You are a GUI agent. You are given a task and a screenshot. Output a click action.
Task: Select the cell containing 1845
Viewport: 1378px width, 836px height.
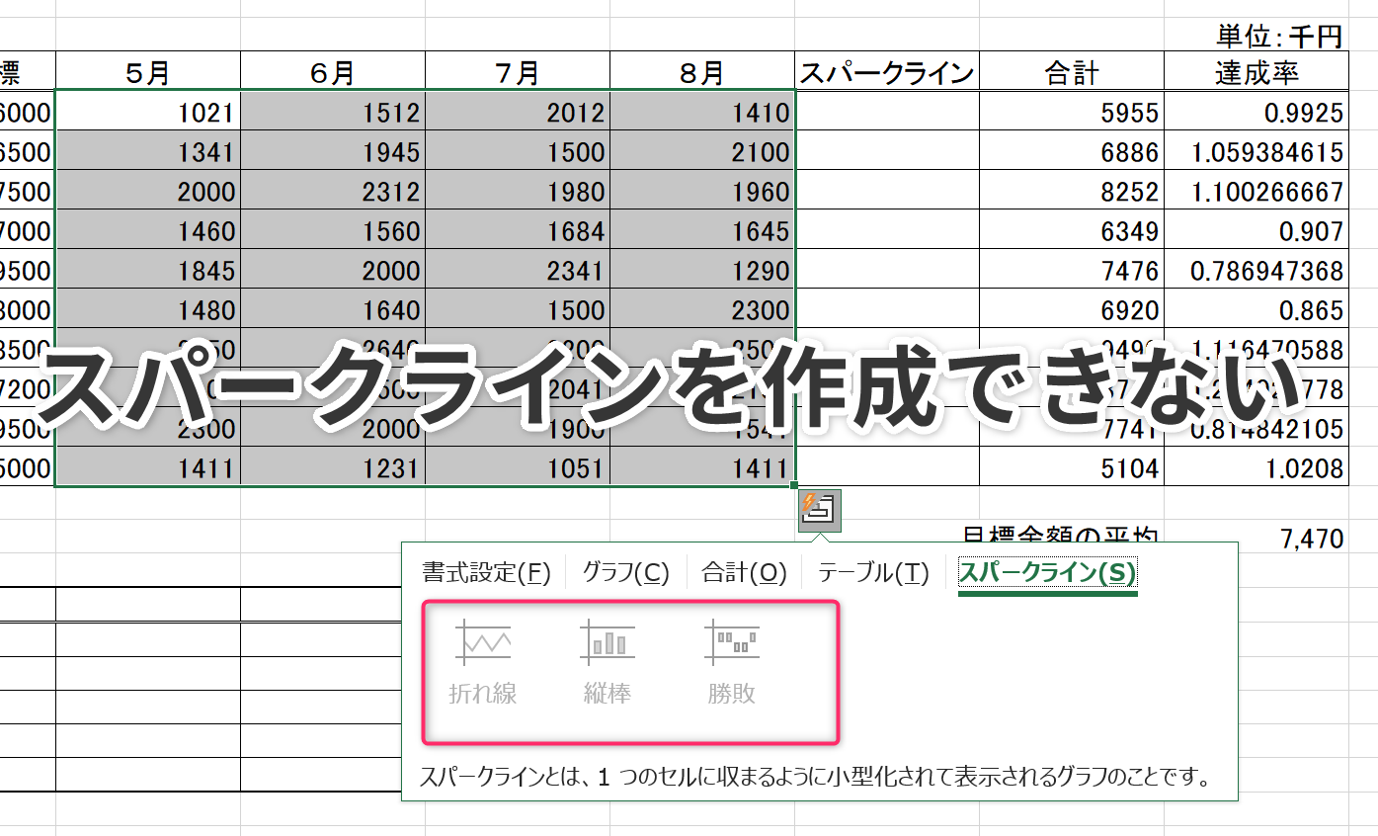click(x=148, y=269)
